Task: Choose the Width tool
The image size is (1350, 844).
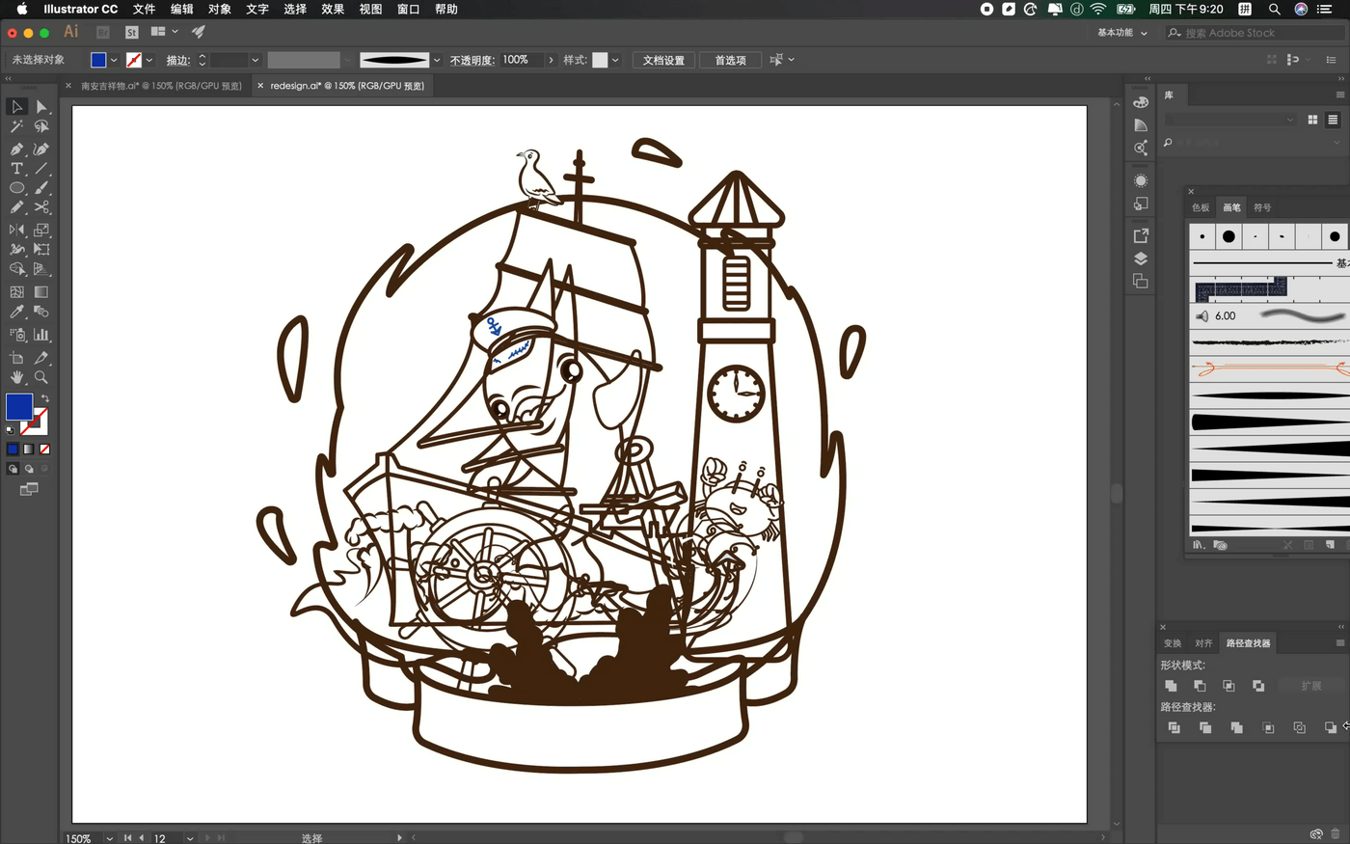Action: [16, 250]
